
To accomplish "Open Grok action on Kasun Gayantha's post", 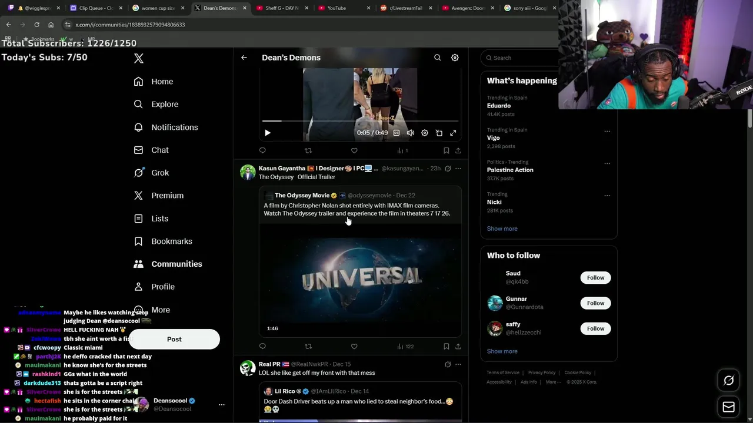I will point(448,169).
